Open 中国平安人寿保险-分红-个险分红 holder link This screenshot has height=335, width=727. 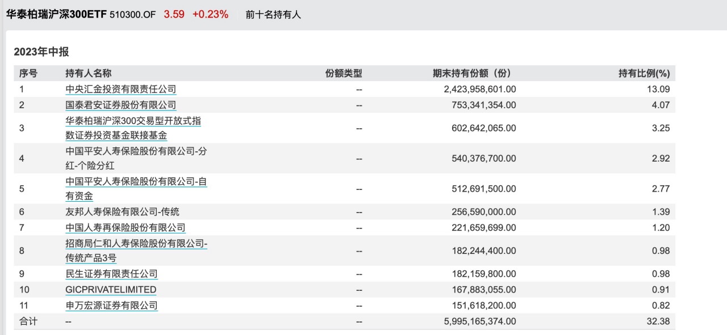135,159
